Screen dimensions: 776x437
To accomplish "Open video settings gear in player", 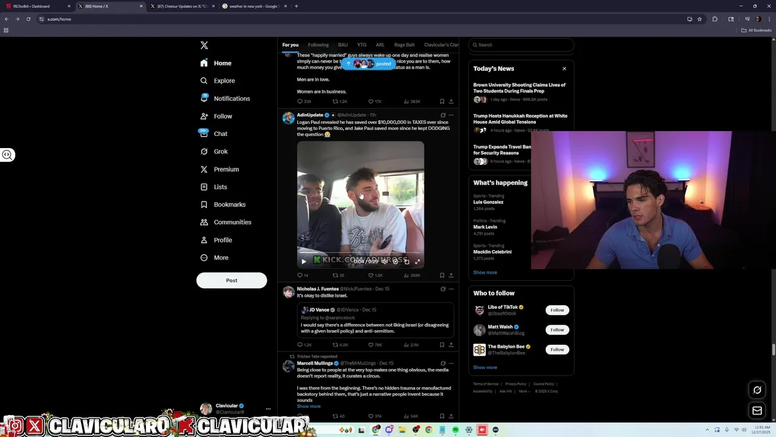I will click(395, 262).
